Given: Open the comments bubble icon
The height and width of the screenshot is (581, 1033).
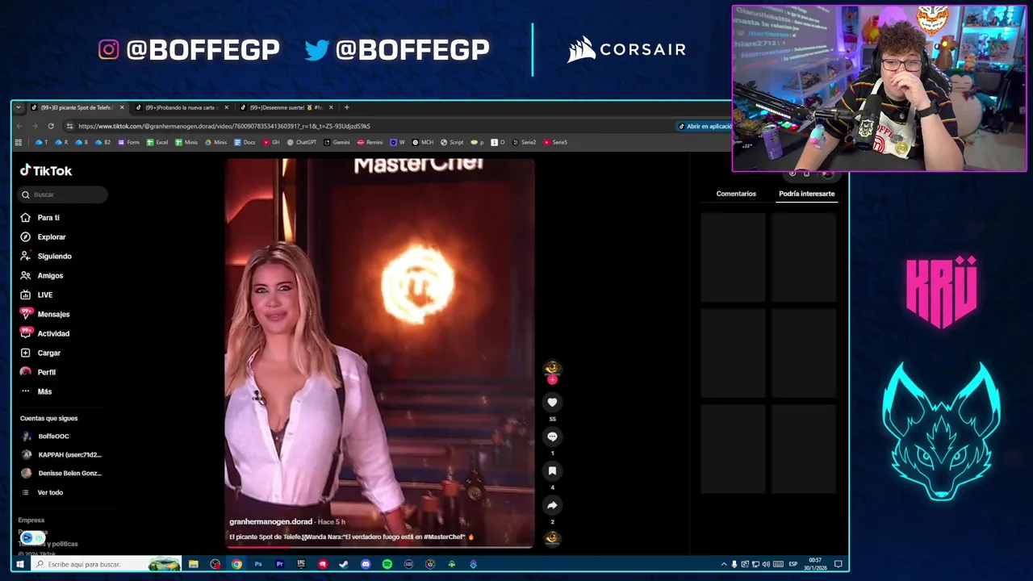Looking at the screenshot, I should point(552,437).
